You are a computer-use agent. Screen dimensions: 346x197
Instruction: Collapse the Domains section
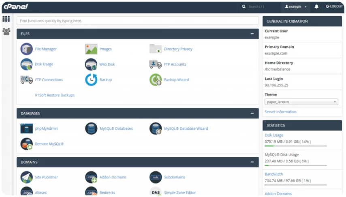coord(252,162)
